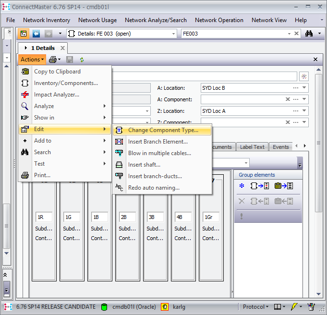Open the File menu

(x=11, y=20)
